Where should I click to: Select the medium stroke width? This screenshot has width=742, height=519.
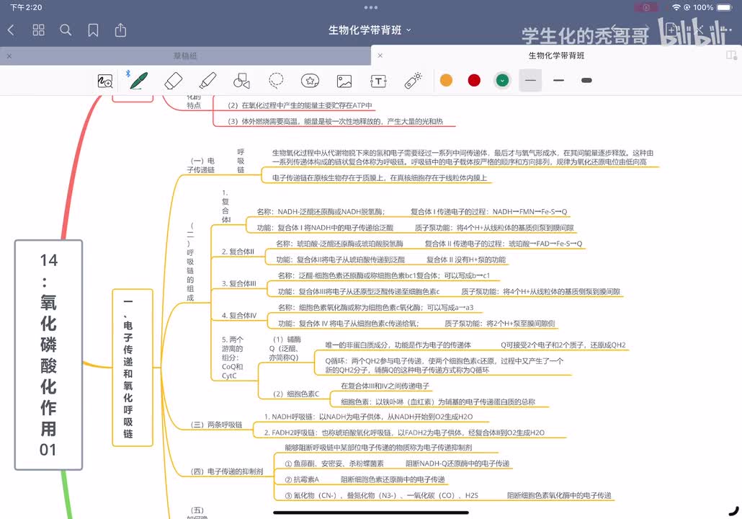point(559,81)
